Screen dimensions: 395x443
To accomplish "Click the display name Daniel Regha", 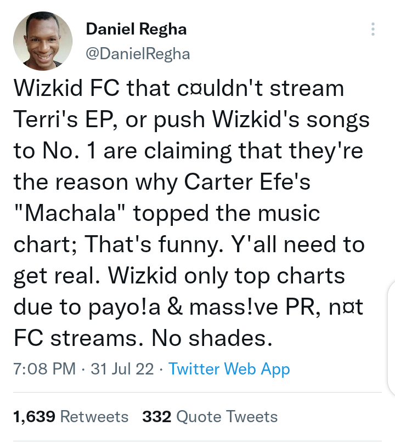I will click(x=136, y=30).
